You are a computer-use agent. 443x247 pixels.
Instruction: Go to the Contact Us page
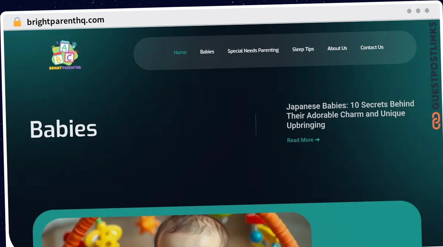(372, 47)
